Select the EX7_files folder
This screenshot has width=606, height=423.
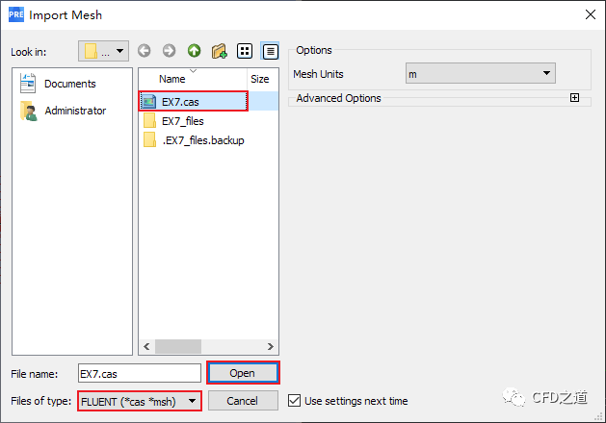click(173, 121)
